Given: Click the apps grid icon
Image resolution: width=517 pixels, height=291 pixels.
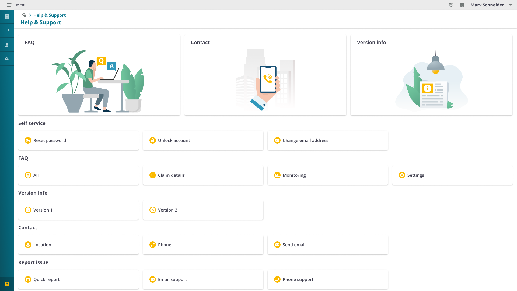Looking at the screenshot, I should click(462, 5).
